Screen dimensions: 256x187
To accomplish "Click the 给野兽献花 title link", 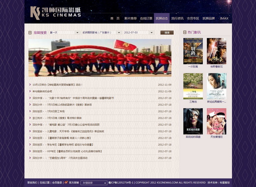I will click(216, 67).
